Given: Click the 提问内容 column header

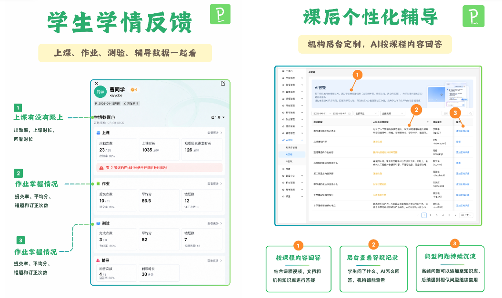Looking at the screenshot, I should 318,122.
